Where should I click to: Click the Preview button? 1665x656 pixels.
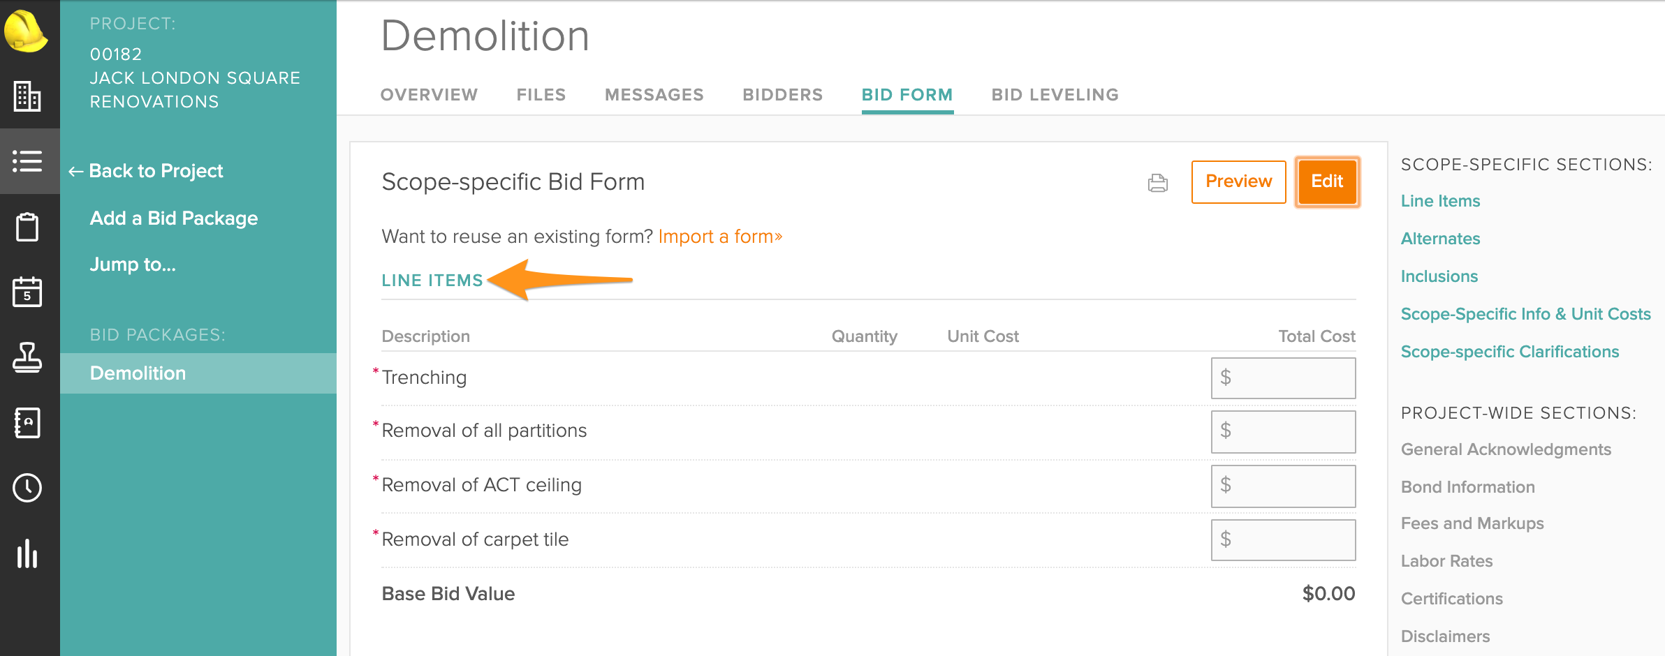[1239, 181]
